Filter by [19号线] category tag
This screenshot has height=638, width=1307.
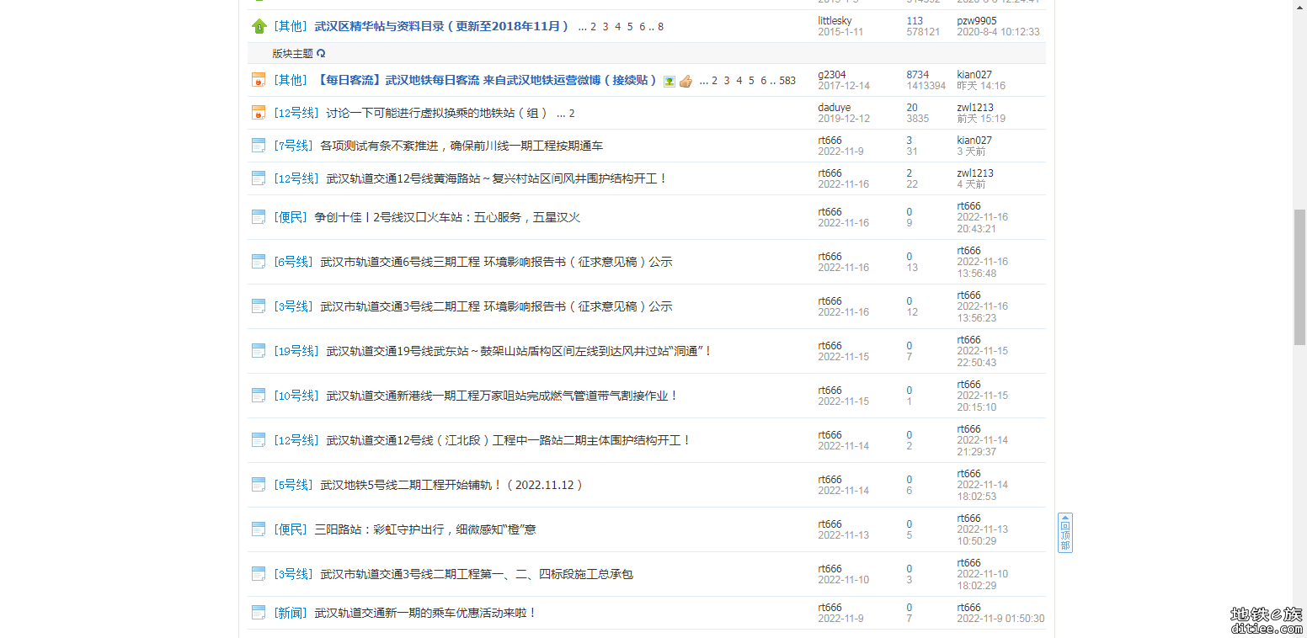pos(296,351)
